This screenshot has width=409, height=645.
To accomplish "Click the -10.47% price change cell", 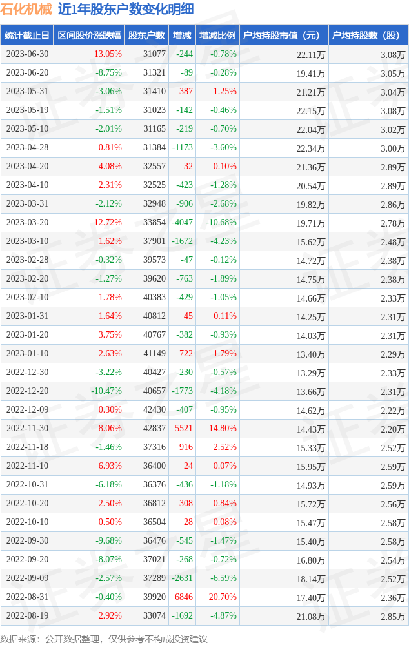I will (x=106, y=391).
